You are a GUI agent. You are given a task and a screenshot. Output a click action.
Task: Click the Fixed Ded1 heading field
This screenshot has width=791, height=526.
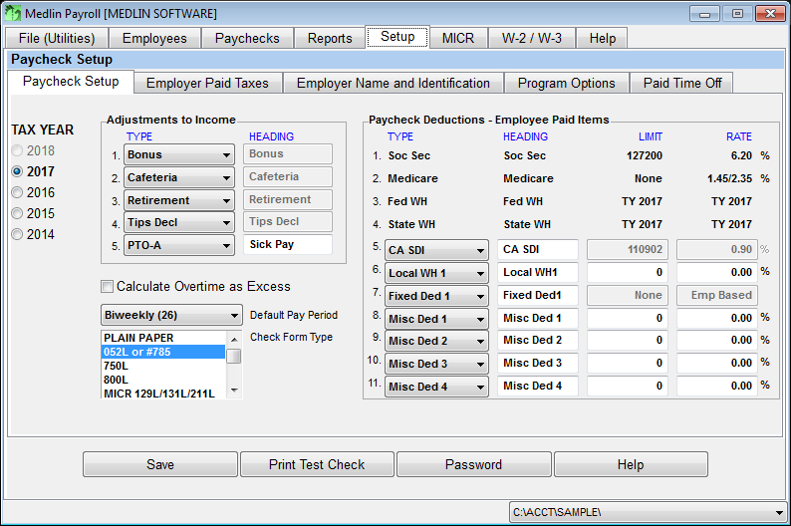click(538, 296)
